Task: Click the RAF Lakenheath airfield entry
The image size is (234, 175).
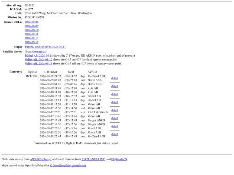Action: (x=97, y=112)
